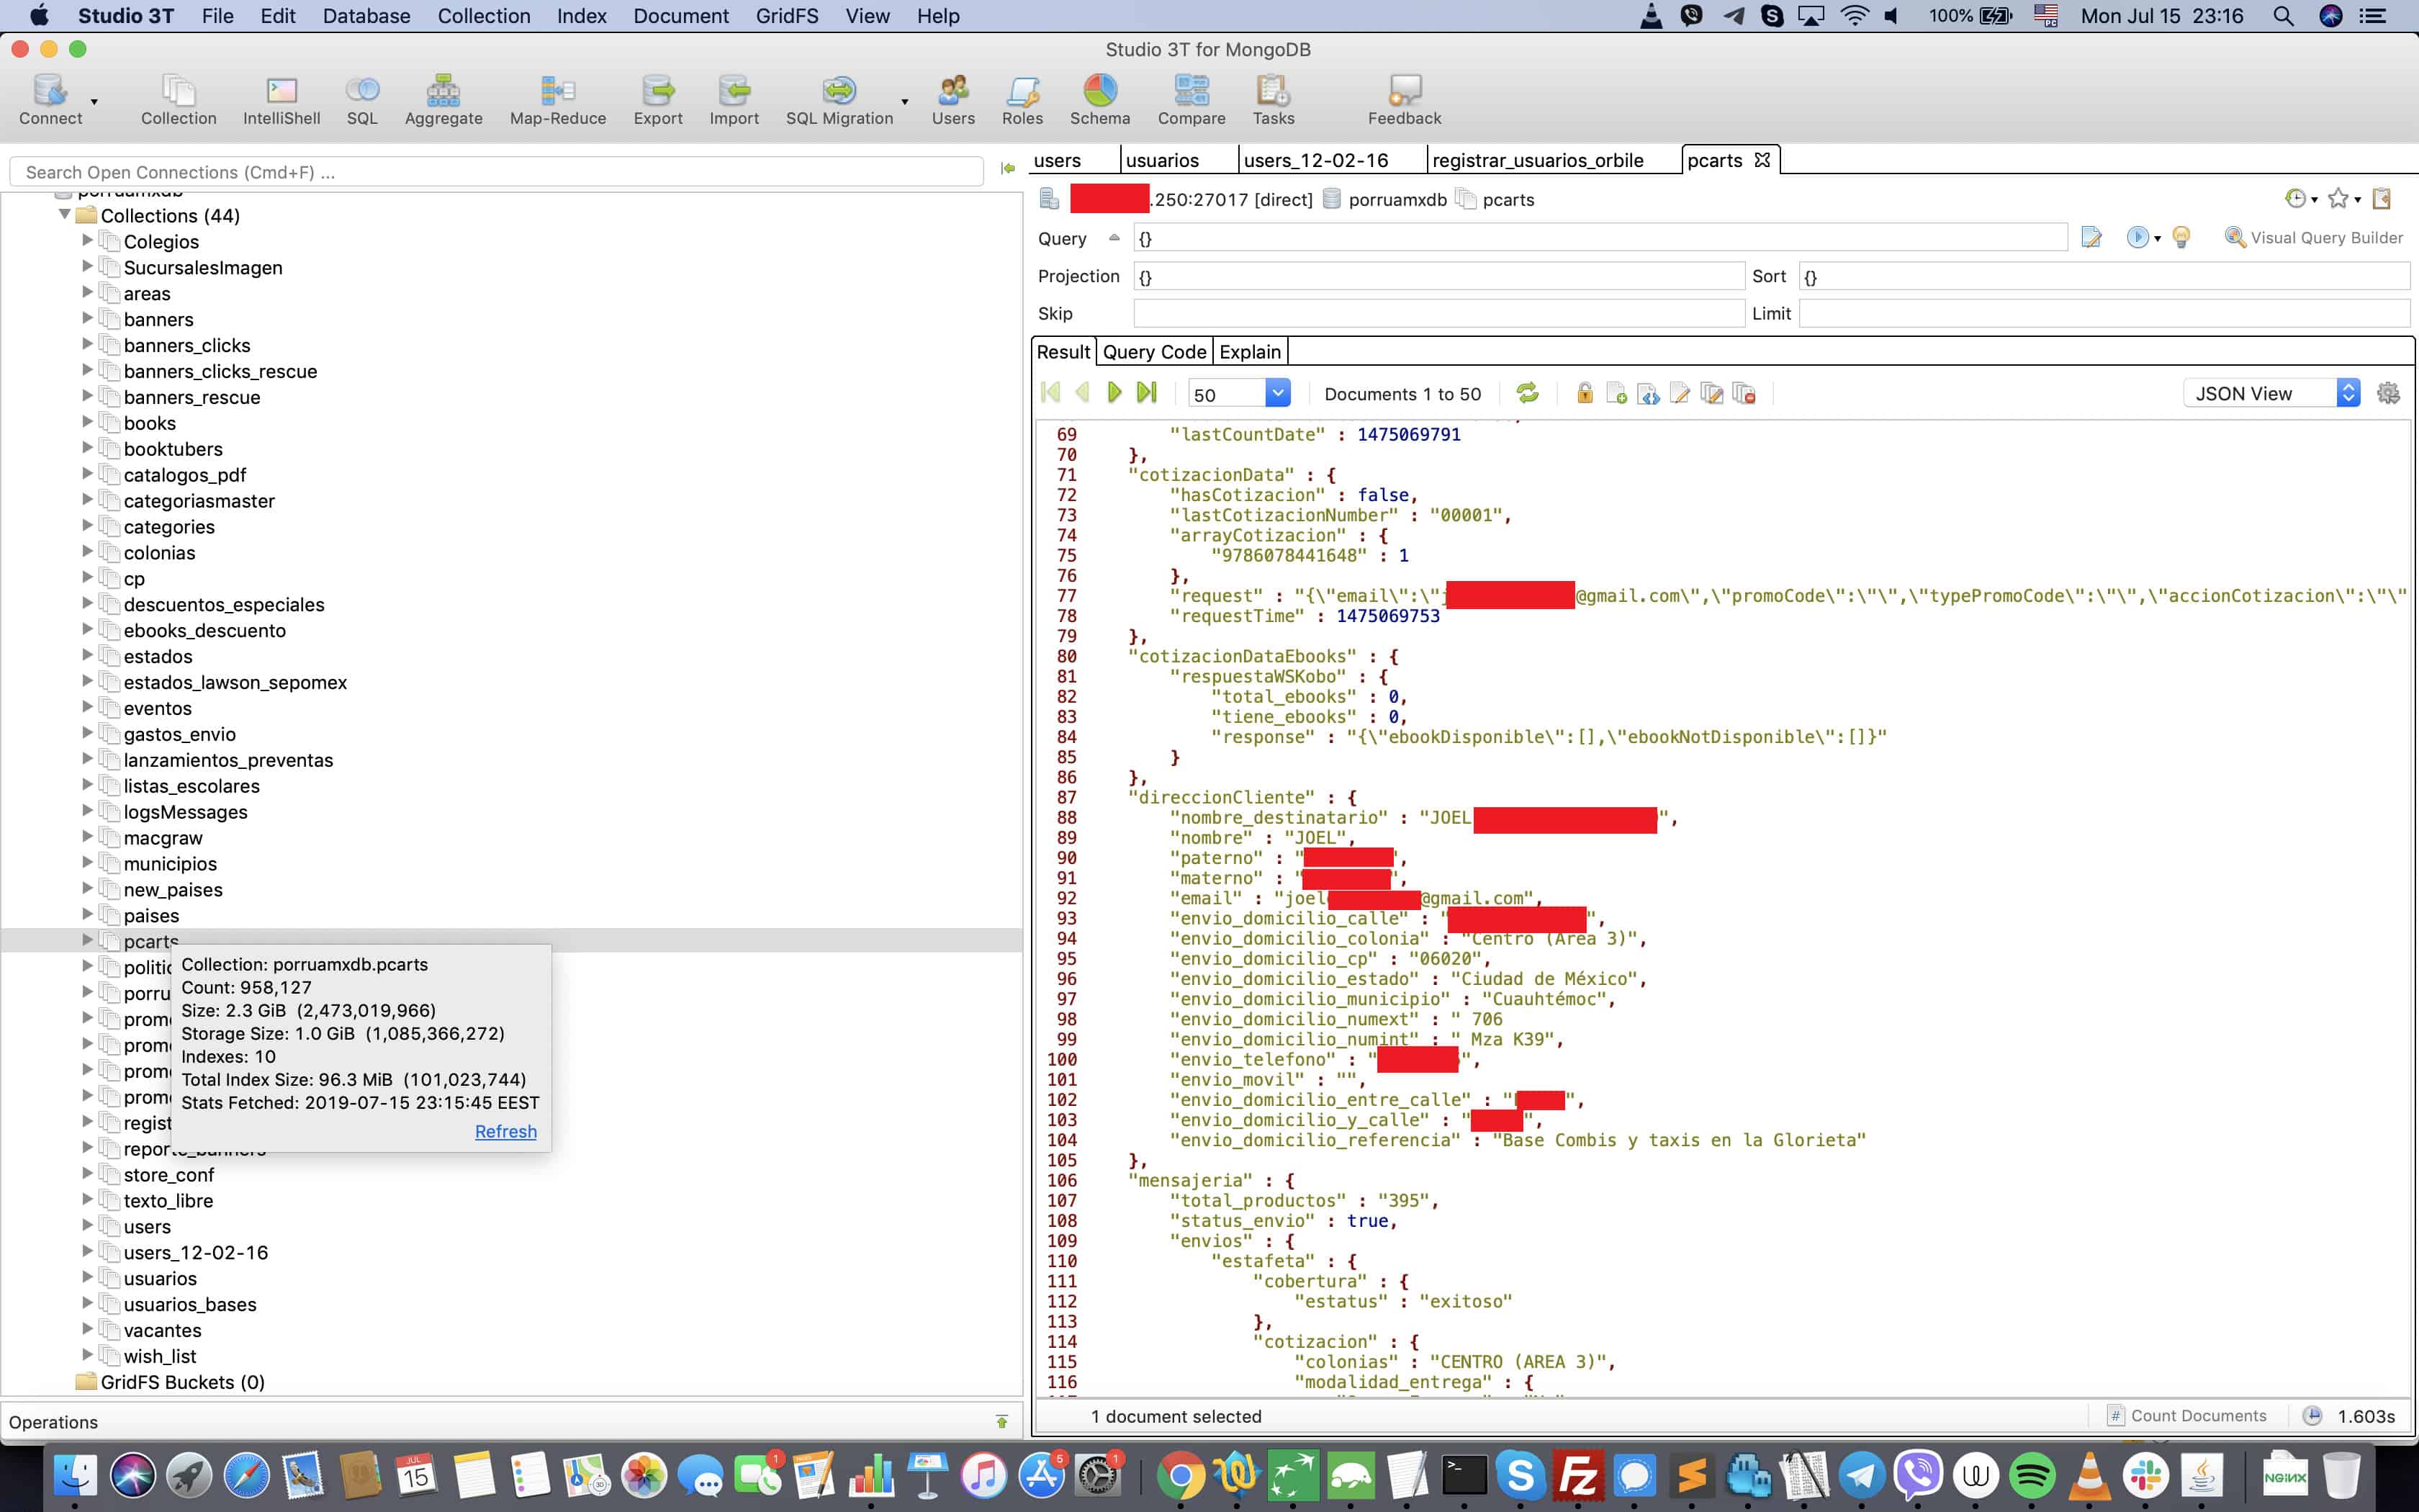This screenshot has height=1512, width=2419.
Task: Click the Query input field
Action: click(x=1599, y=238)
